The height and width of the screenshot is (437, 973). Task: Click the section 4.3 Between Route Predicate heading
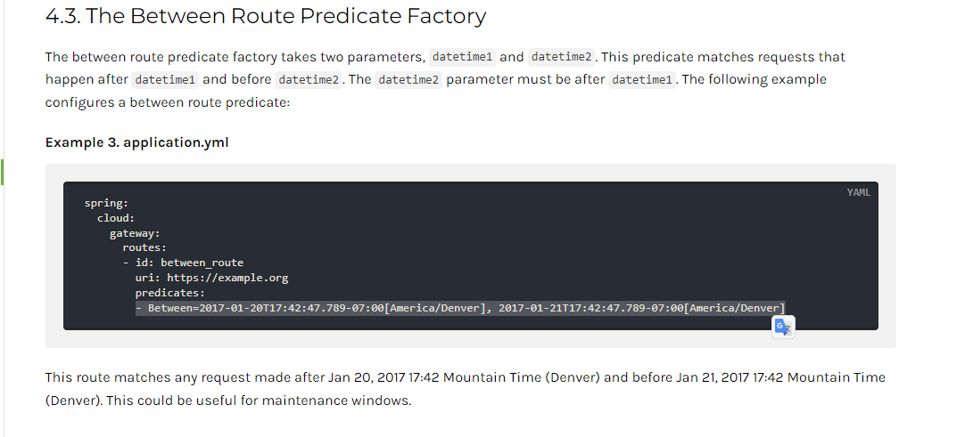(266, 16)
